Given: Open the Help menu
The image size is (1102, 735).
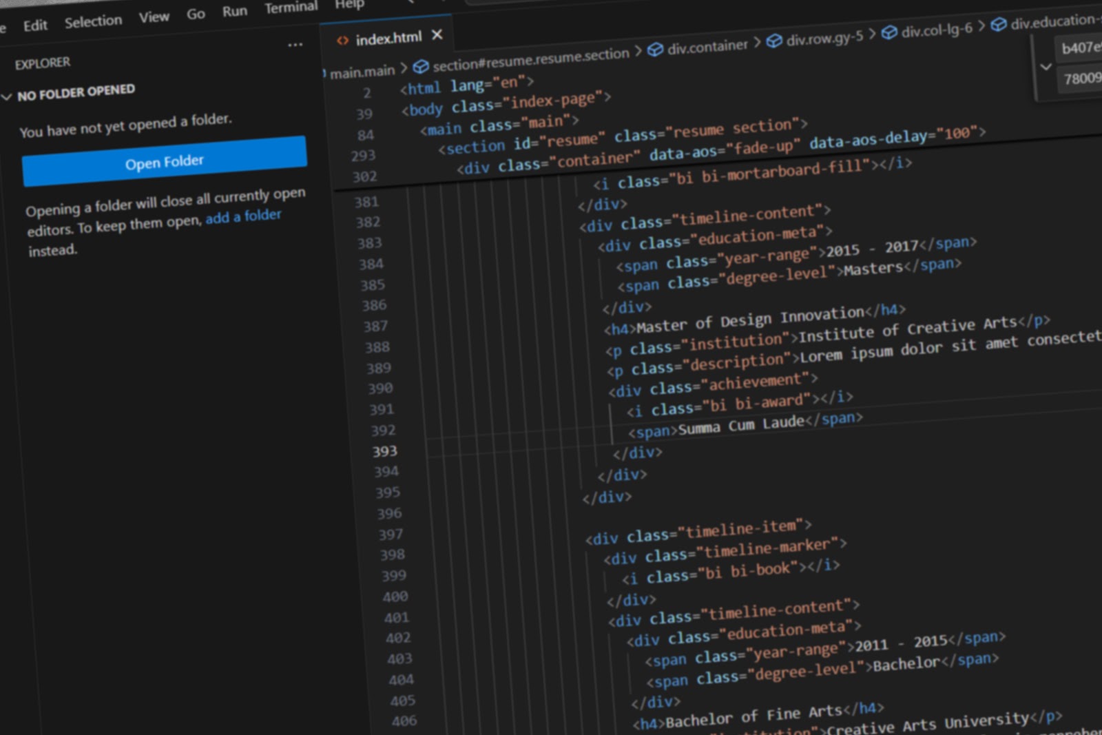Looking at the screenshot, I should click(x=349, y=4).
